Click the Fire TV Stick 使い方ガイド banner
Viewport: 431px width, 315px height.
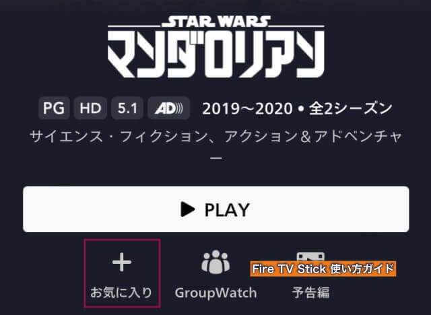323,269
